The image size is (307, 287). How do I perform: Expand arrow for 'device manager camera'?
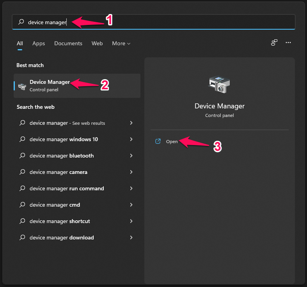tap(131, 172)
